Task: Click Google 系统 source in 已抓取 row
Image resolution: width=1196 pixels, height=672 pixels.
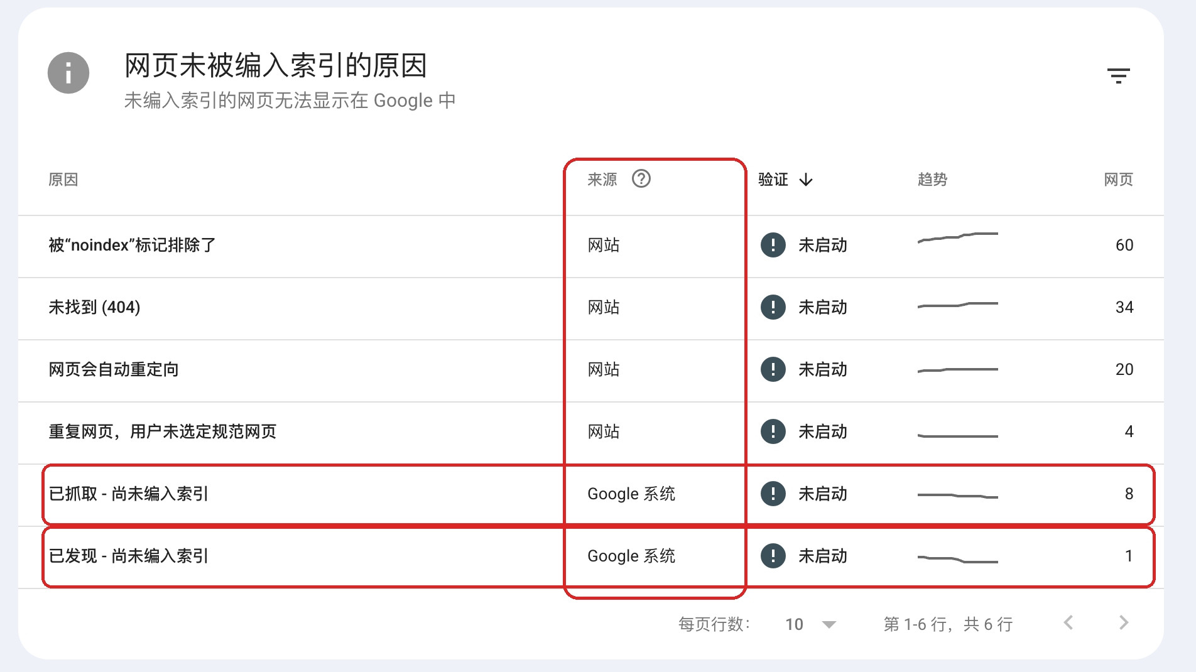Action: pos(631,494)
